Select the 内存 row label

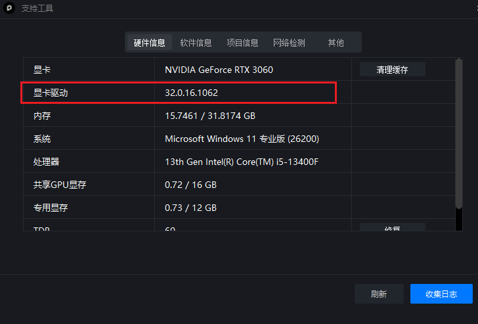coord(42,116)
